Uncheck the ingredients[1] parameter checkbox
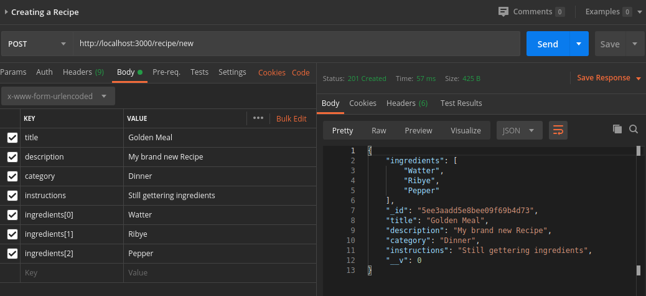Screen dimensions: 646x296 click(12, 234)
